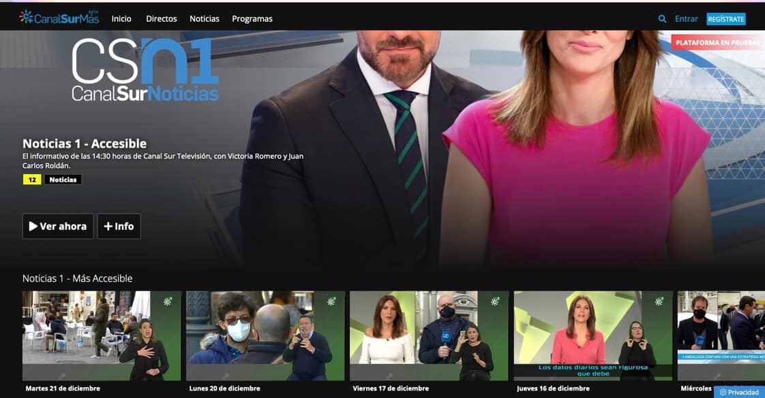
Task: Open the Directos menu item
Action: [x=162, y=19]
